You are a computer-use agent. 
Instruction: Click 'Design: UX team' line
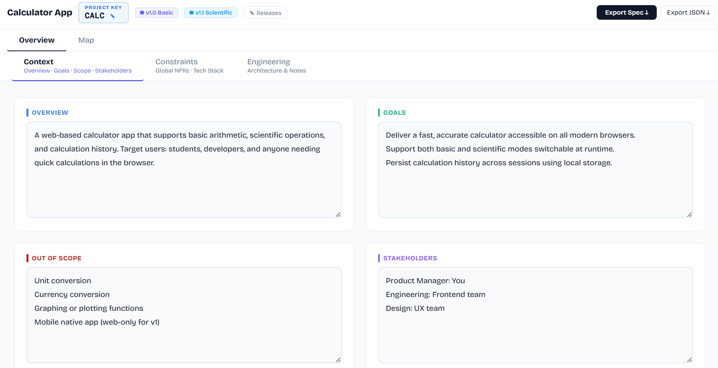point(415,308)
